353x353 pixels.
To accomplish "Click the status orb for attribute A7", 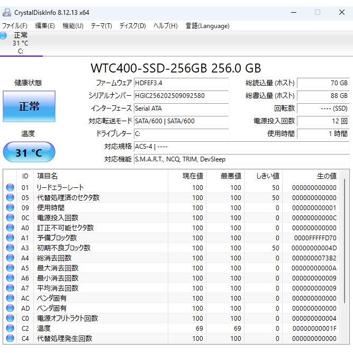I will coord(10,288).
